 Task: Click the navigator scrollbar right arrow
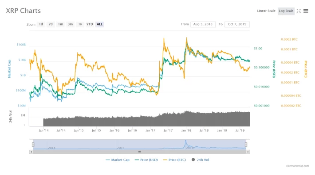[x=248, y=152]
